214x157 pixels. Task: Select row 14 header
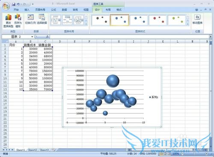[x=5, y=93]
